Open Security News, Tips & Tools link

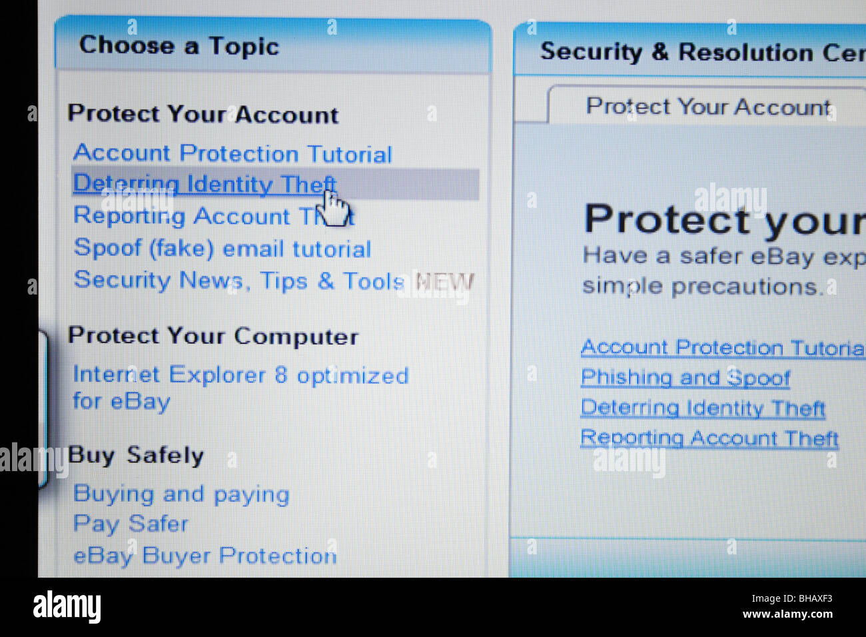tap(238, 281)
